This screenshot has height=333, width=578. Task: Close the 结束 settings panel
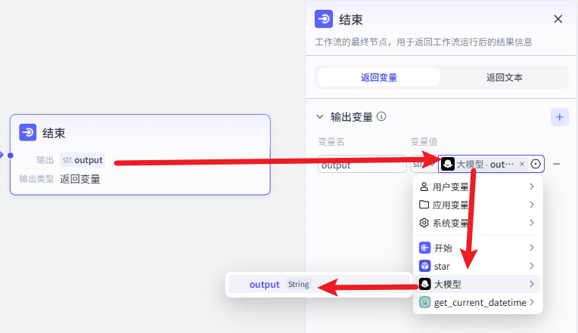click(x=558, y=19)
